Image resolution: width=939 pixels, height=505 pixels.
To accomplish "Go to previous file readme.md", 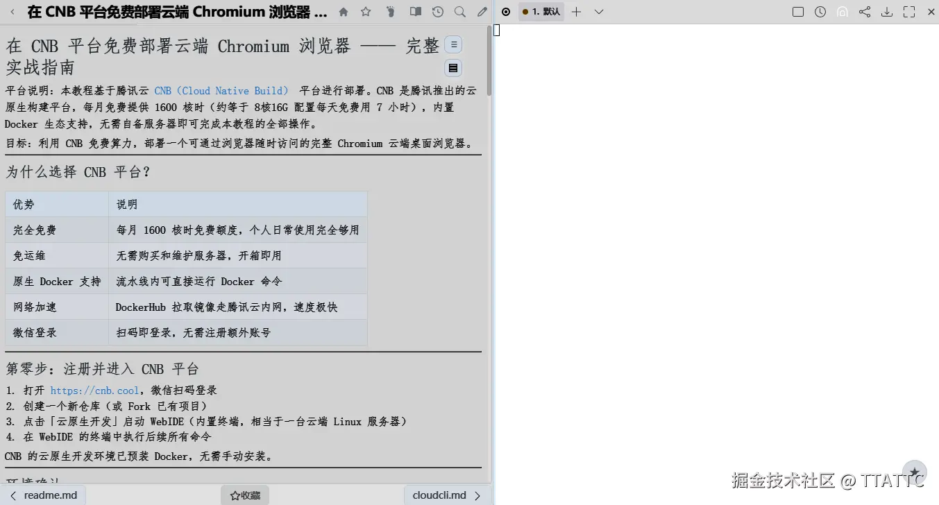I will pyautogui.click(x=43, y=495).
